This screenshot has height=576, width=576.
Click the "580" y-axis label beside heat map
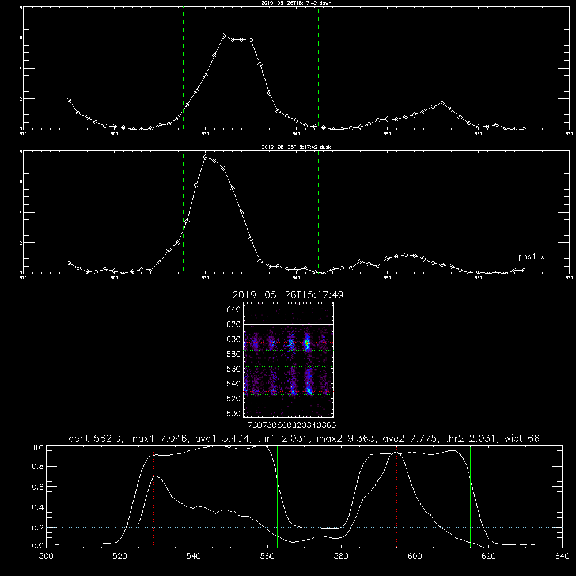234,354
